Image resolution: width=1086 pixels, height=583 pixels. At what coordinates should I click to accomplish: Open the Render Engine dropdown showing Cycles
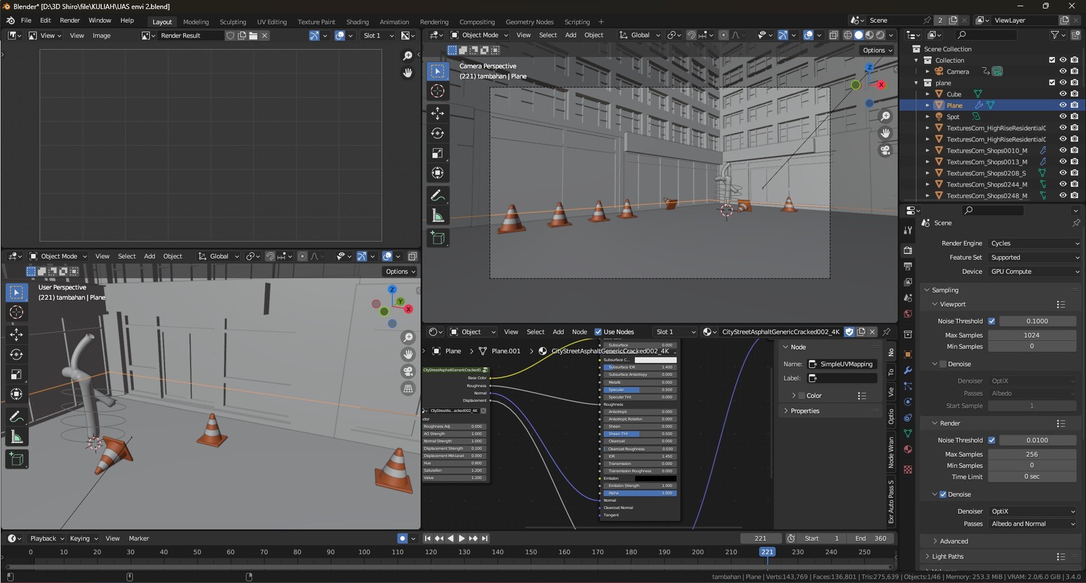click(1033, 243)
